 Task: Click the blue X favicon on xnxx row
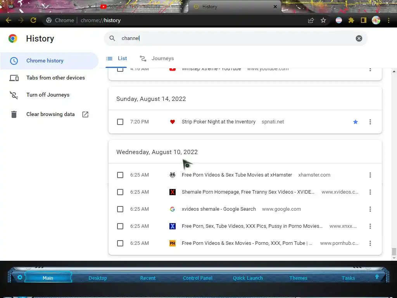173,226
